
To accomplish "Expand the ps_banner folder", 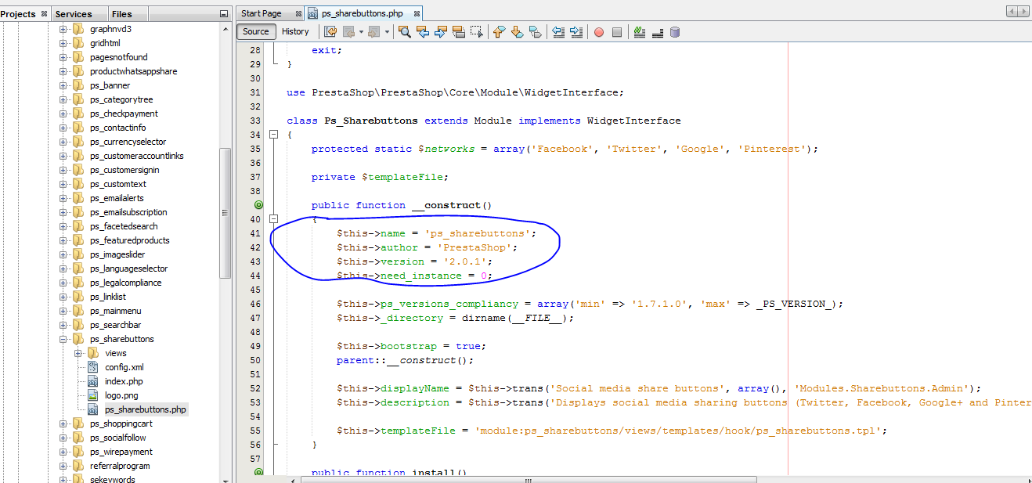I will tap(63, 85).
